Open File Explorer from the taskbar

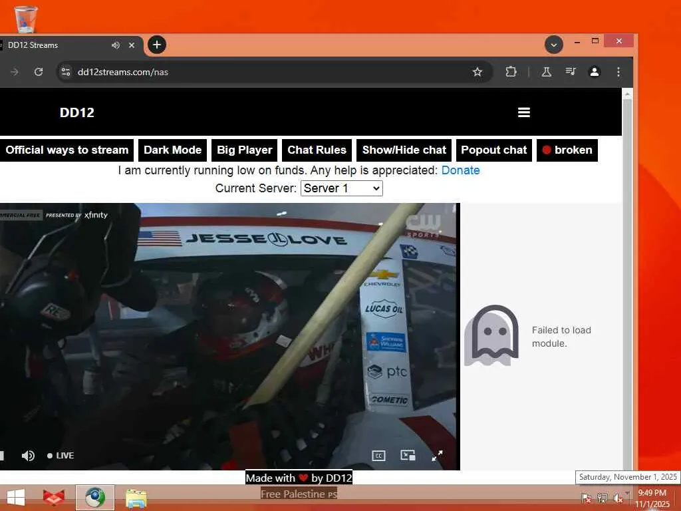(136, 498)
